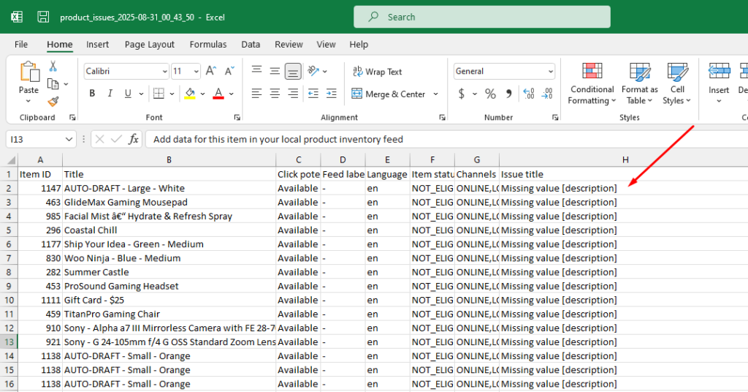
Task: Click the select-all corner of the grid
Action: (x=9, y=159)
